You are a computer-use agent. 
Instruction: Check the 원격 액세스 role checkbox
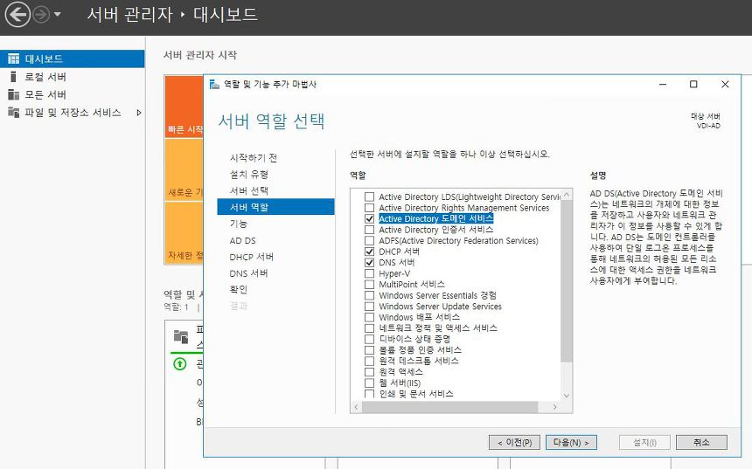[369, 372]
